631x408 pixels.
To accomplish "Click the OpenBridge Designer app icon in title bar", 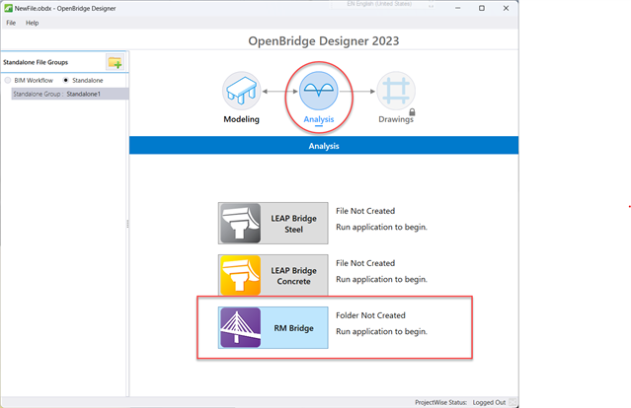I will pyautogui.click(x=8, y=8).
